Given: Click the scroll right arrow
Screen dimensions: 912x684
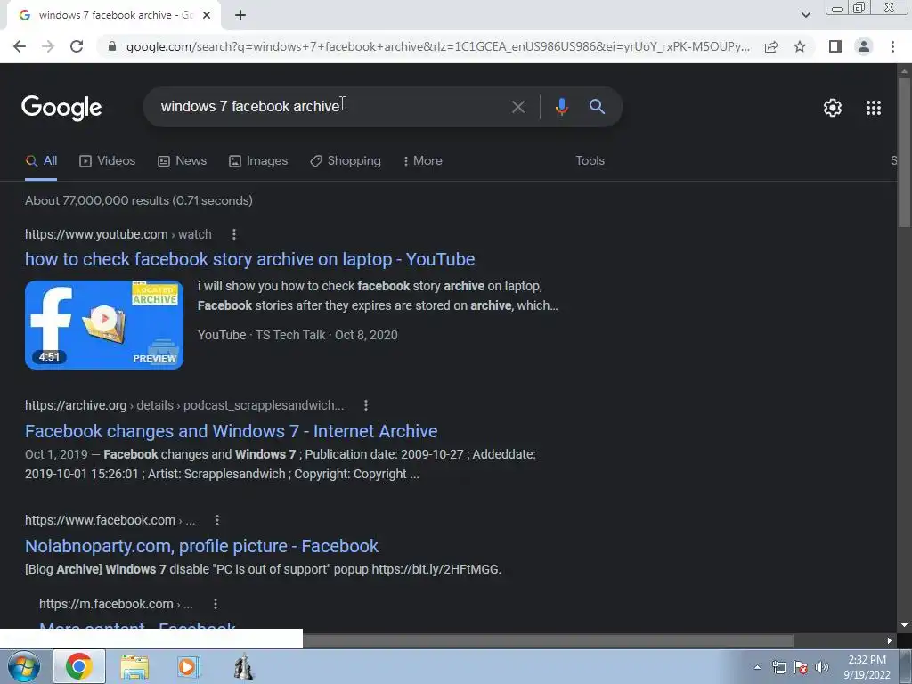Looking at the screenshot, I should pos(890,641).
